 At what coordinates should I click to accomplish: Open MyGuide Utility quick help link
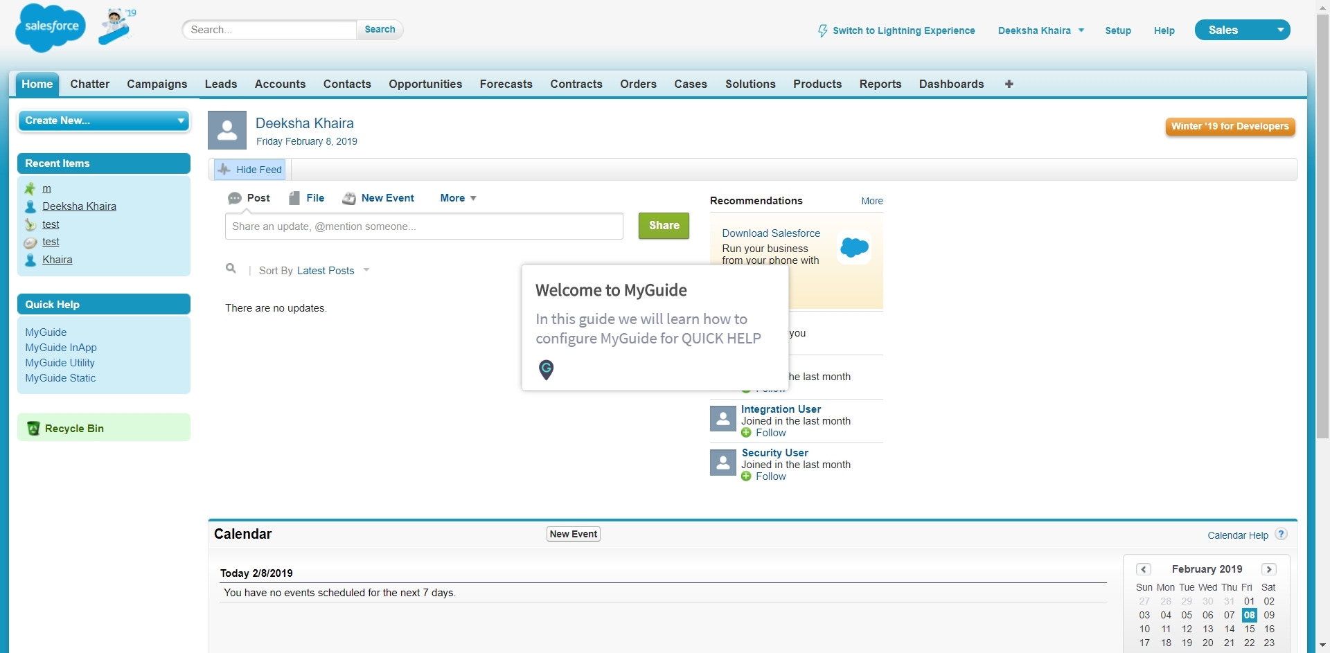60,363
